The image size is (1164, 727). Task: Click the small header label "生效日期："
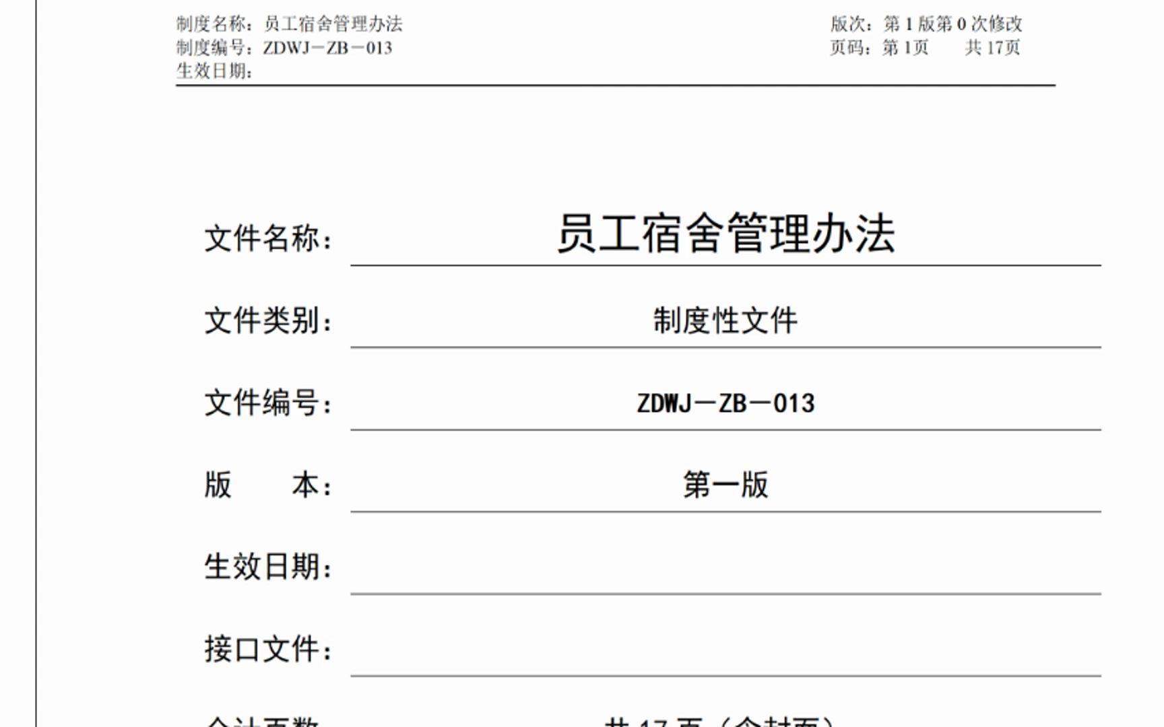215,71
